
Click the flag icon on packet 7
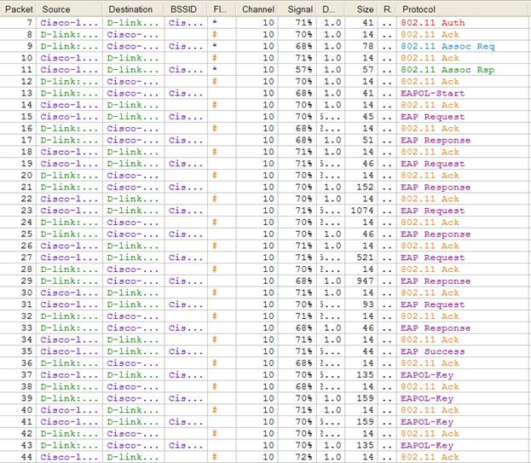coord(215,23)
